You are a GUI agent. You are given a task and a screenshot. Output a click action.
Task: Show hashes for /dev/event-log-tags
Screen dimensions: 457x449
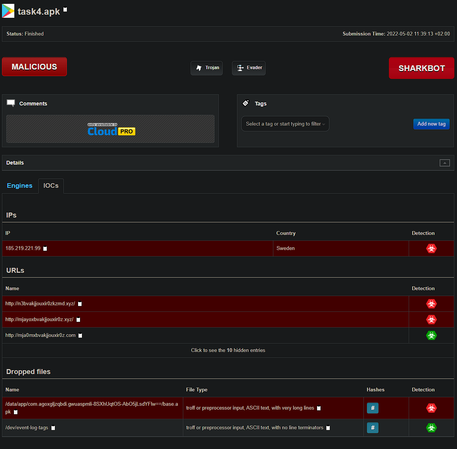pos(372,428)
